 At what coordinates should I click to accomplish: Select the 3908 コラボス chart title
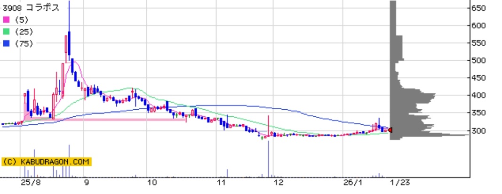[x=31, y=8]
